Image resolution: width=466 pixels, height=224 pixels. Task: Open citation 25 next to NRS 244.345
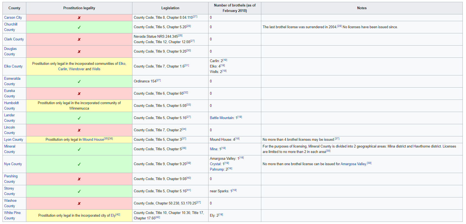(180, 36)
